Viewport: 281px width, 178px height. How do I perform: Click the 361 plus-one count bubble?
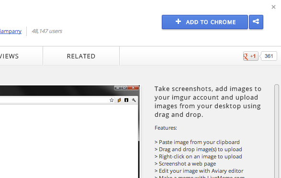(269, 56)
